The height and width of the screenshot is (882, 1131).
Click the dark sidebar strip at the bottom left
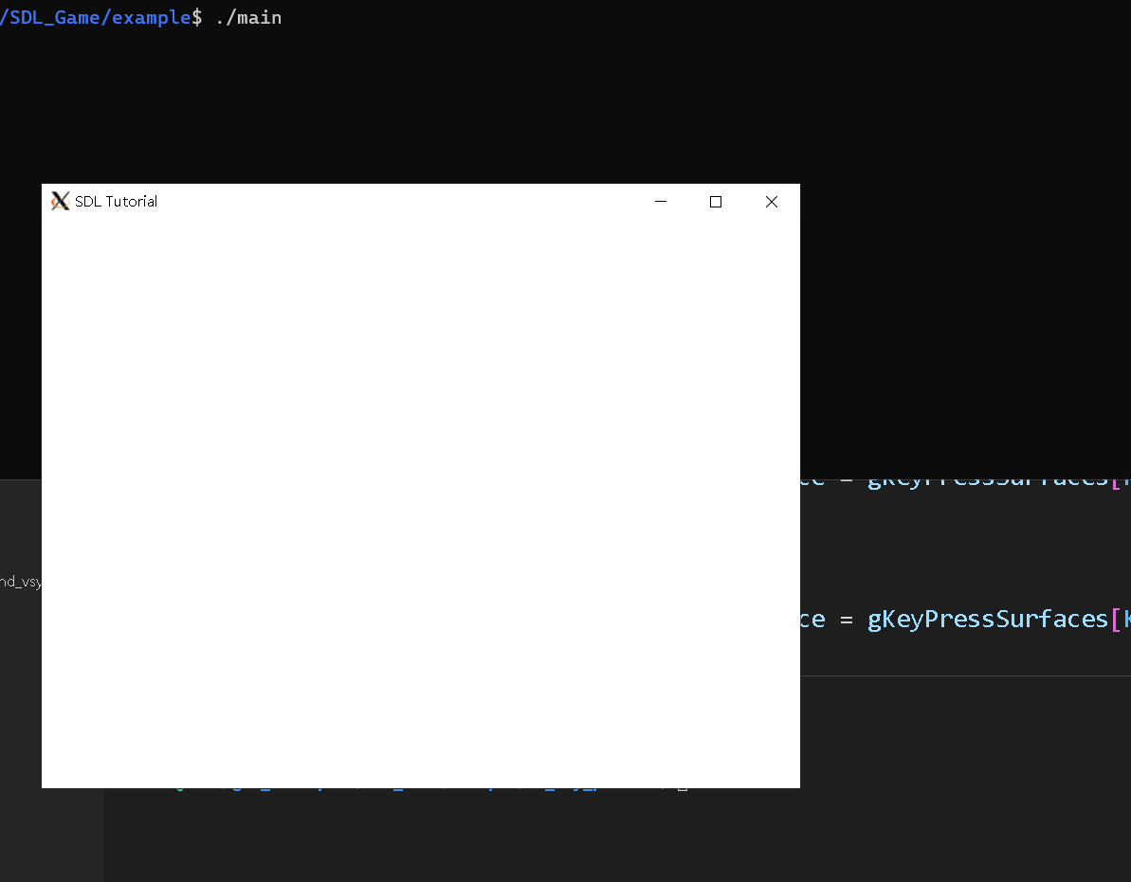pos(52,834)
